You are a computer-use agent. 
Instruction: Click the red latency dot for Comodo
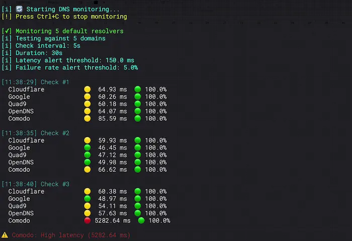87,220
